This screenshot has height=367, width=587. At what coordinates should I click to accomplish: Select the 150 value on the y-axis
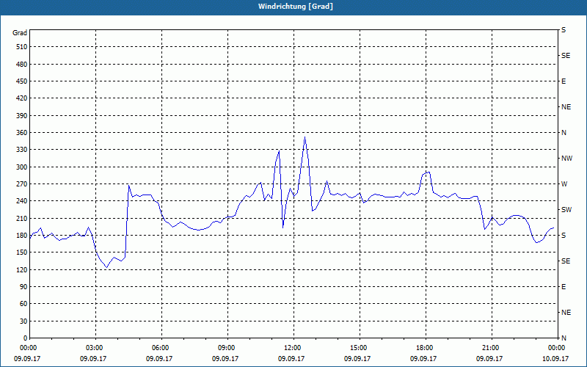(x=22, y=252)
